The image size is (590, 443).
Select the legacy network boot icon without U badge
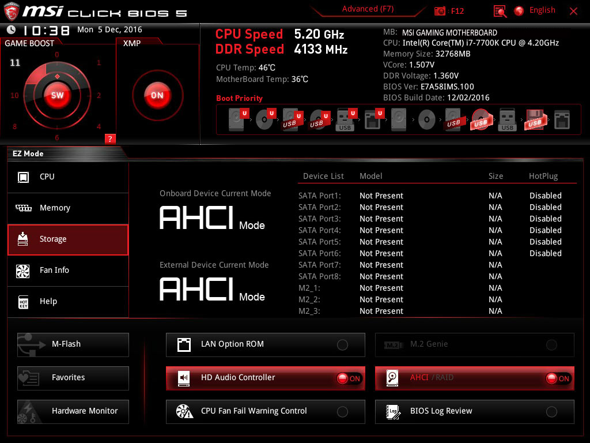(562, 120)
